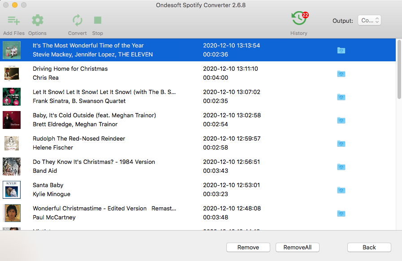Select the 'Let It Snow! Let It Snow!' title
The image size is (402, 261).
(x=104, y=92)
